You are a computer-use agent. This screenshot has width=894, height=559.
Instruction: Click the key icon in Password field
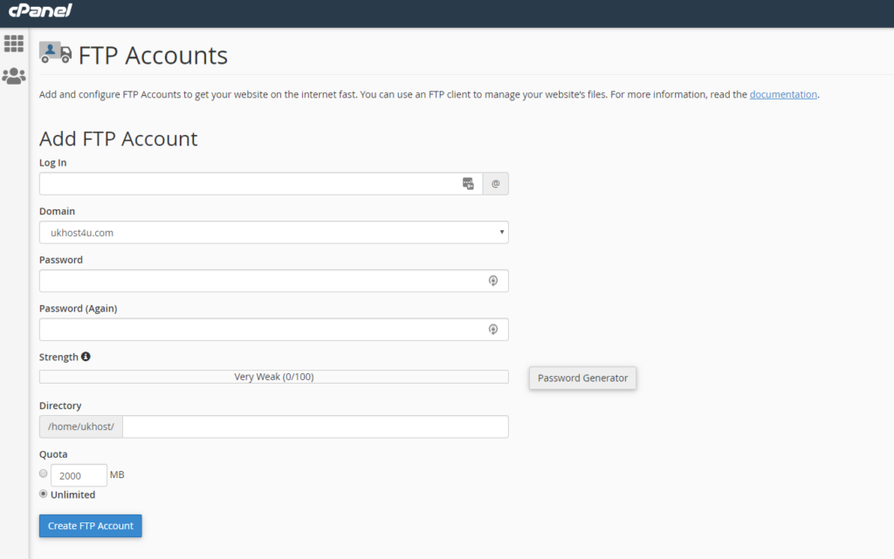pos(493,281)
